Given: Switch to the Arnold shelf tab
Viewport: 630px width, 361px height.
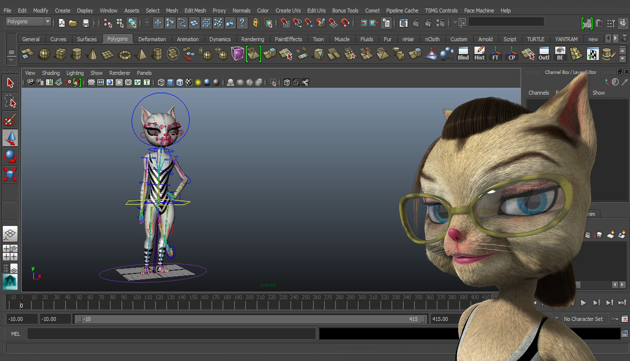Looking at the screenshot, I should click(x=486, y=39).
